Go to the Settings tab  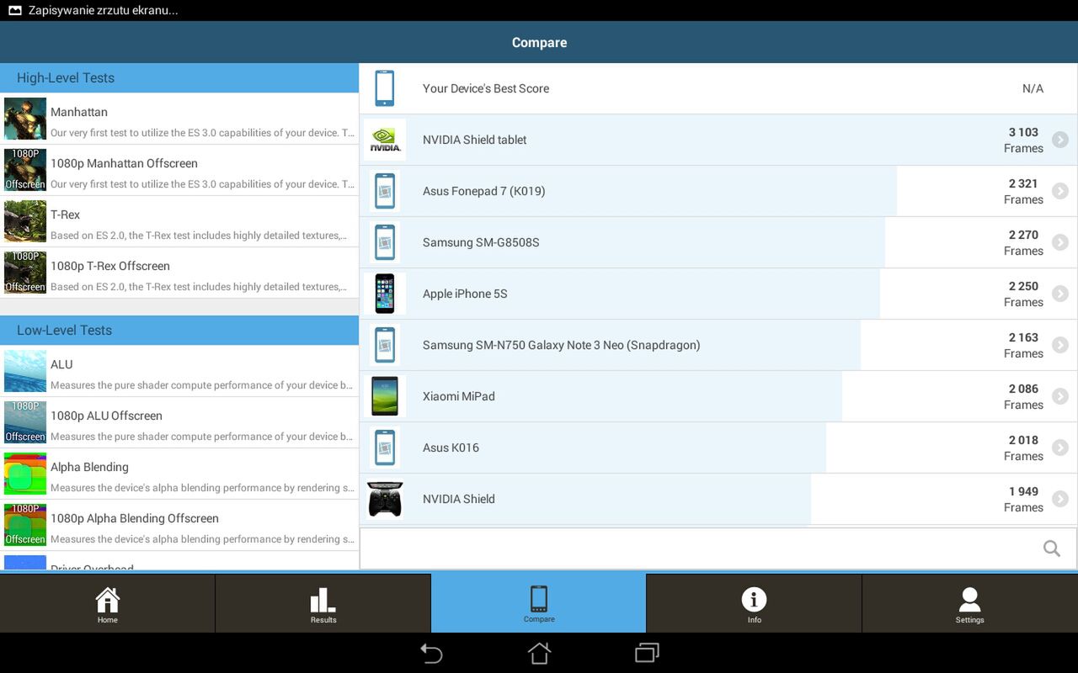pos(969,603)
